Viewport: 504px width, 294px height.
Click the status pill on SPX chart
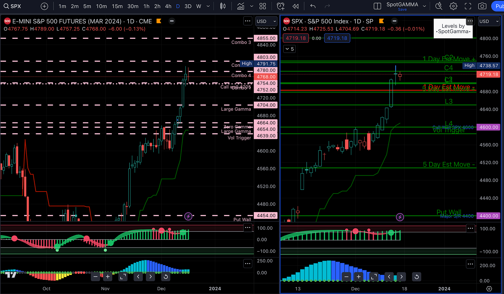[x=395, y=21]
